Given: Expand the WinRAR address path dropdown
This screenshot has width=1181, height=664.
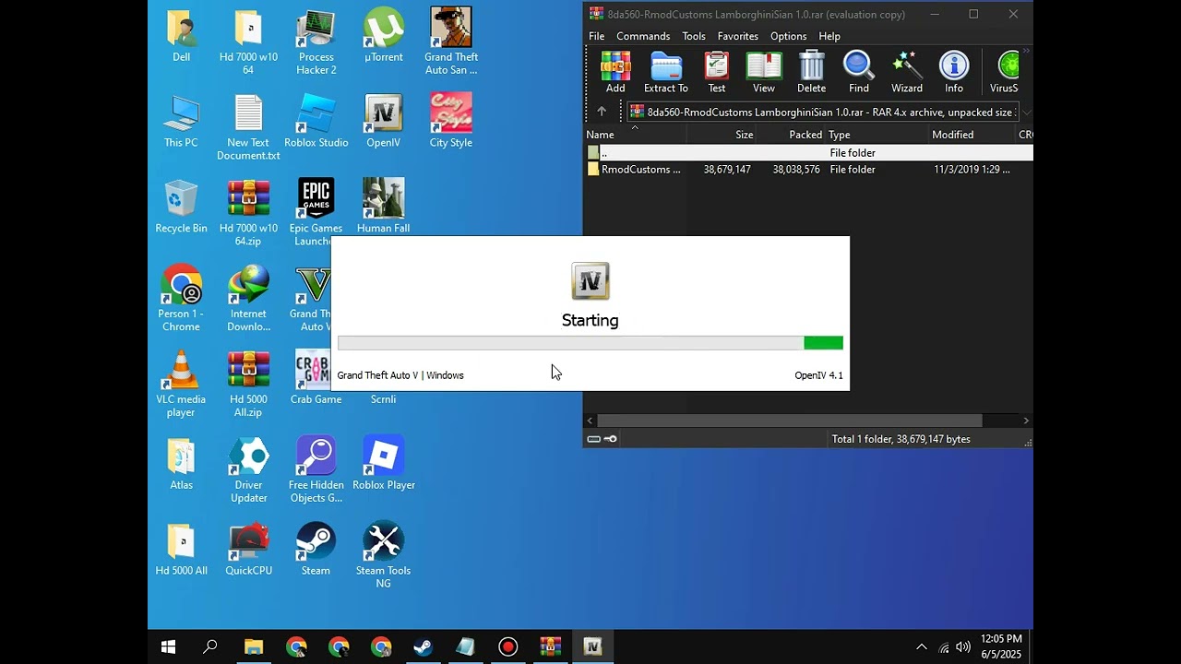Looking at the screenshot, I should click(x=1026, y=113).
